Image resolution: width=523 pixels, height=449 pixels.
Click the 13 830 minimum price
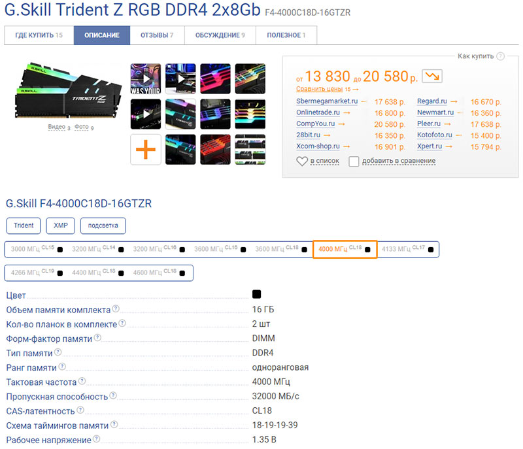328,76
